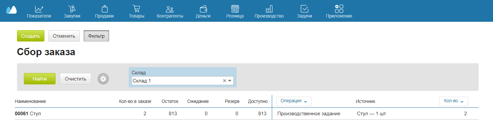Viewport: 493px width, 136px height.
Task: Click the Производственное задание cell
Action: point(309,114)
